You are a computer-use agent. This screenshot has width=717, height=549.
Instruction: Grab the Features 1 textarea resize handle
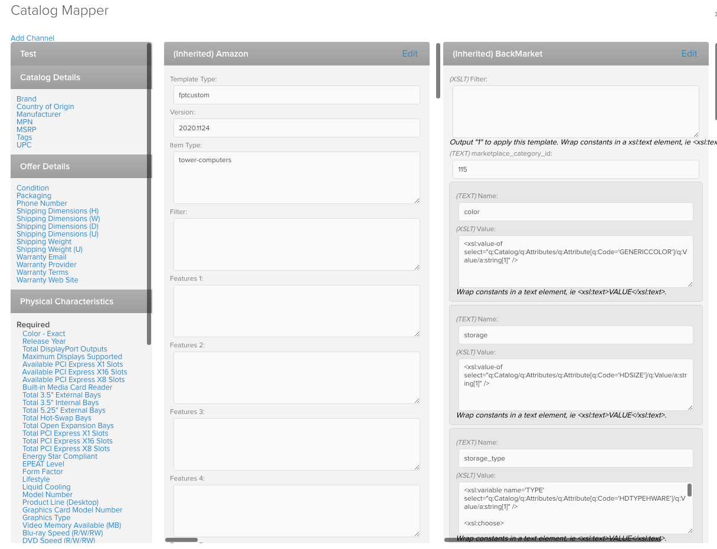click(x=417, y=334)
